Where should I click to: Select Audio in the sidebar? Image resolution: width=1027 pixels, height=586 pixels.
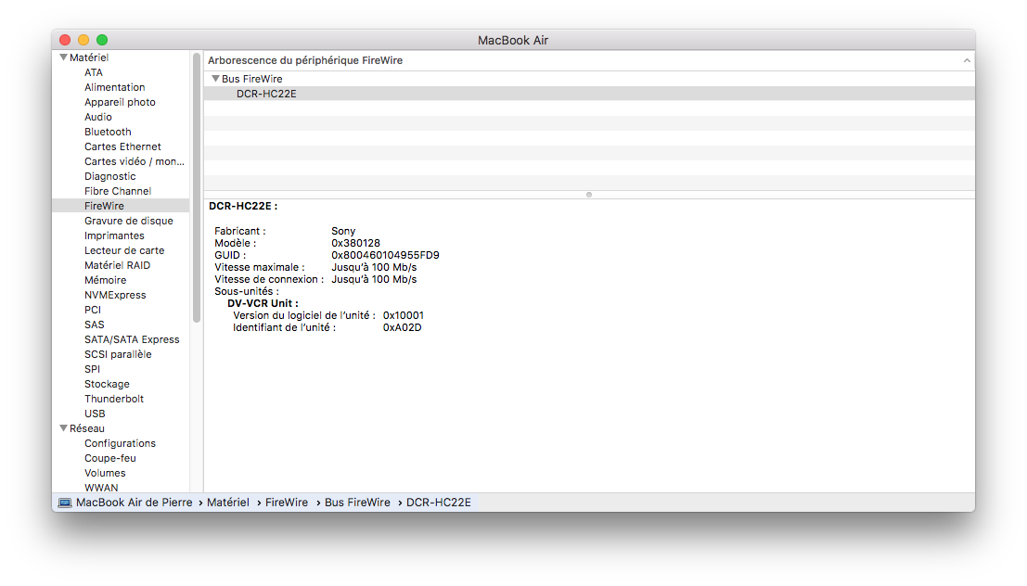[x=98, y=117]
